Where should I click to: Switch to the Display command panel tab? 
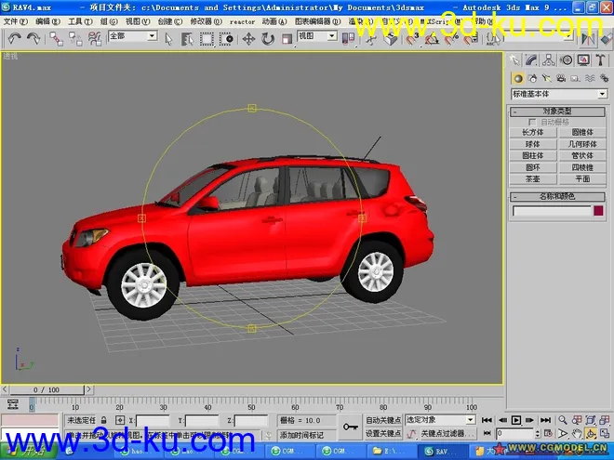[583, 60]
